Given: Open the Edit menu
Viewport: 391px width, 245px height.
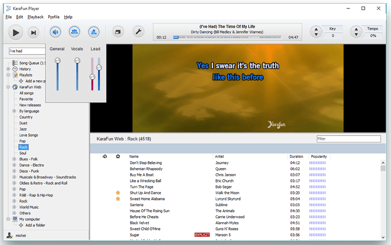Looking at the screenshot, I should point(20,17).
